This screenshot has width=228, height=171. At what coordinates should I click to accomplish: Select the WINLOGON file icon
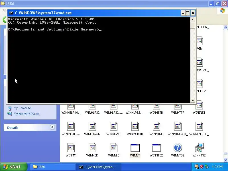point(92,126)
